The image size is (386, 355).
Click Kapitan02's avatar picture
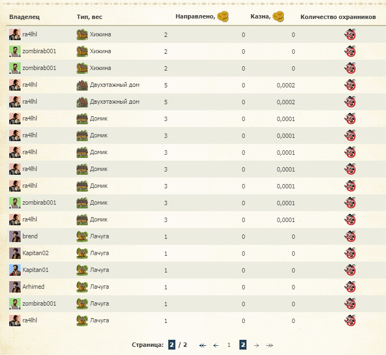15,253
